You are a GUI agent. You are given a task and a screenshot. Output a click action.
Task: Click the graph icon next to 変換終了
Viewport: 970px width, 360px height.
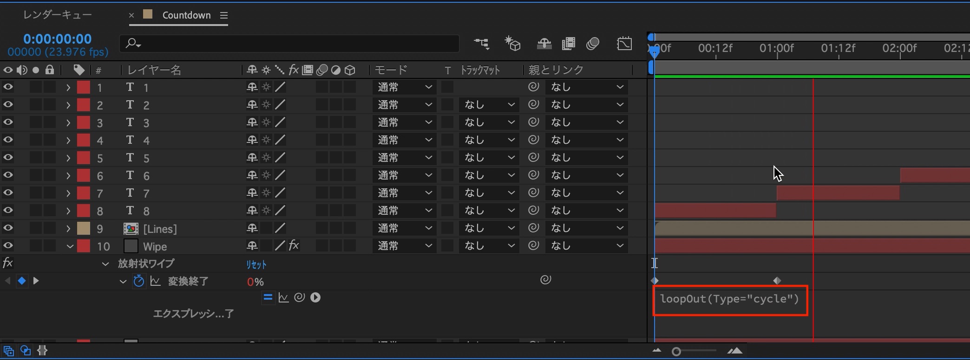155,281
